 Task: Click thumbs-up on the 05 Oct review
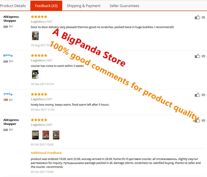click(197, 120)
